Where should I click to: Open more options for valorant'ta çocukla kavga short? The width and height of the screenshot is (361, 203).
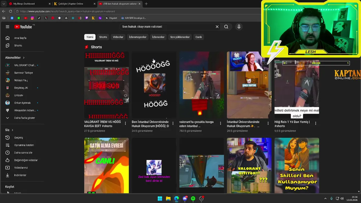pyautogui.click(x=221, y=123)
